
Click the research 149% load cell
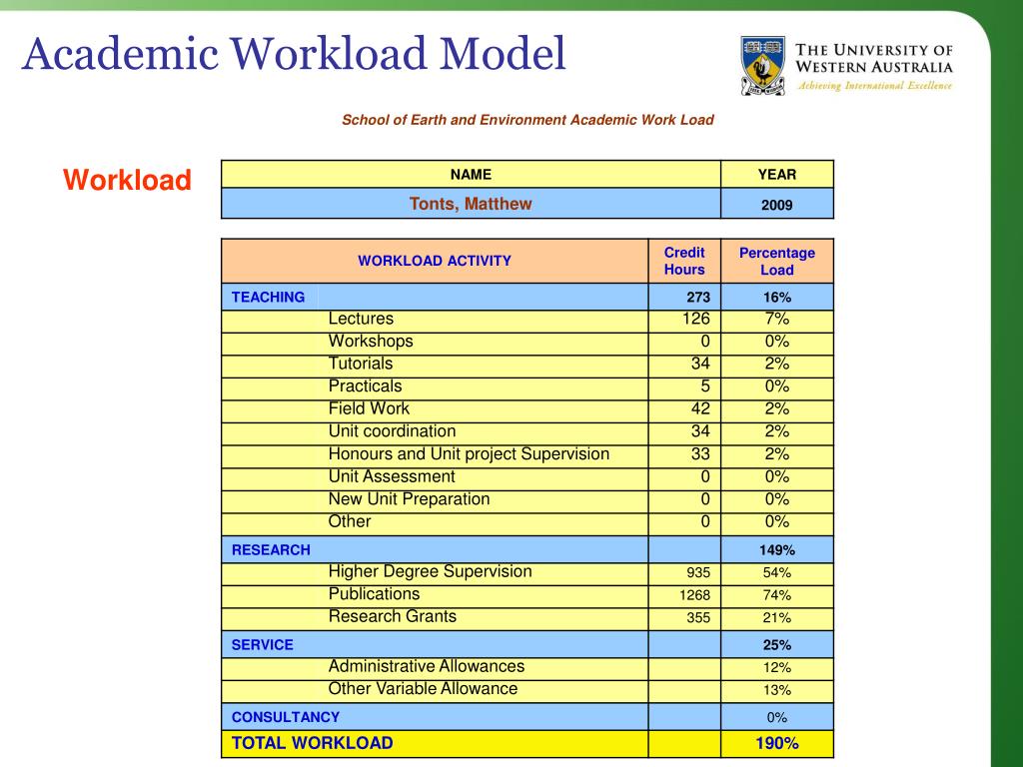(777, 550)
